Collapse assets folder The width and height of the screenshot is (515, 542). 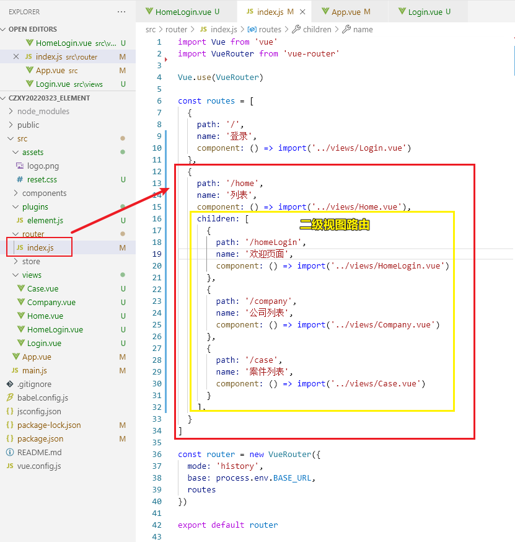(33, 152)
